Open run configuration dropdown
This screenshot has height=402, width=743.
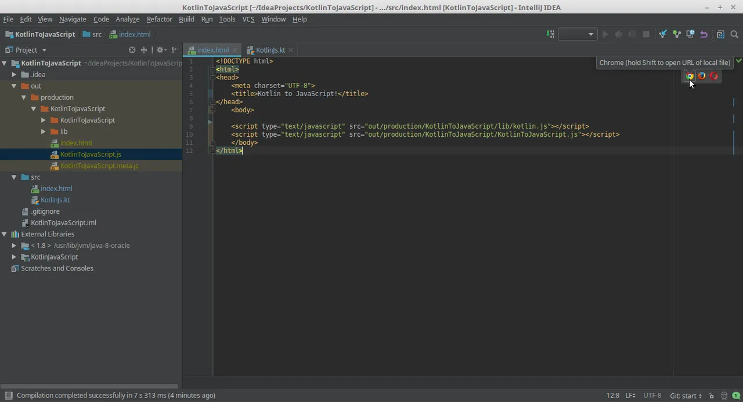point(577,34)
